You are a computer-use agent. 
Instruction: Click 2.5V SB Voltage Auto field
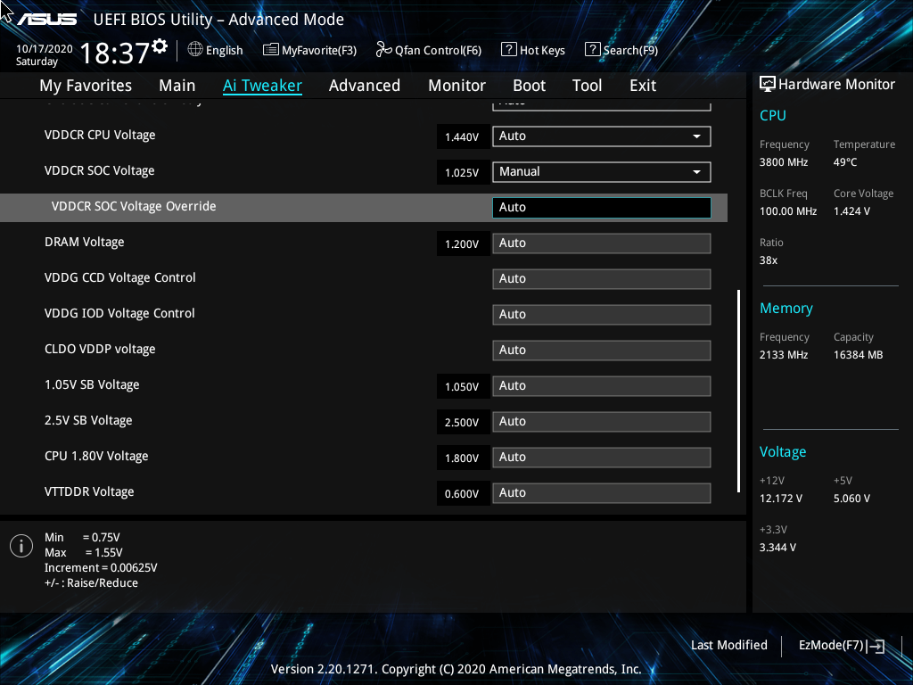tap(602, 422)
